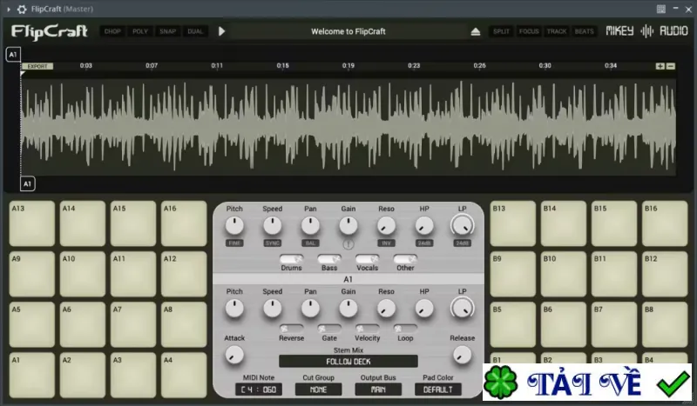This screenshot has width=697, height=406.
Task: Trigger pad A16
Action: pyautogui.click(x=184, y=223)
